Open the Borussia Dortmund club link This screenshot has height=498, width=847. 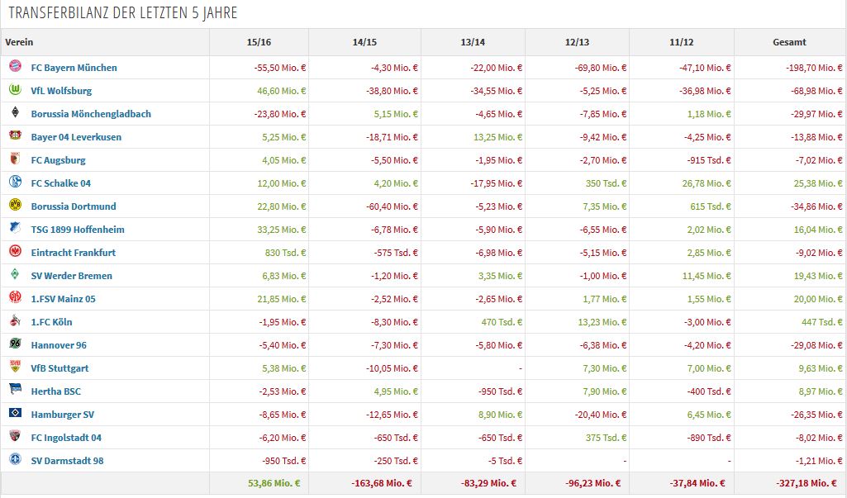click(74, 206)
